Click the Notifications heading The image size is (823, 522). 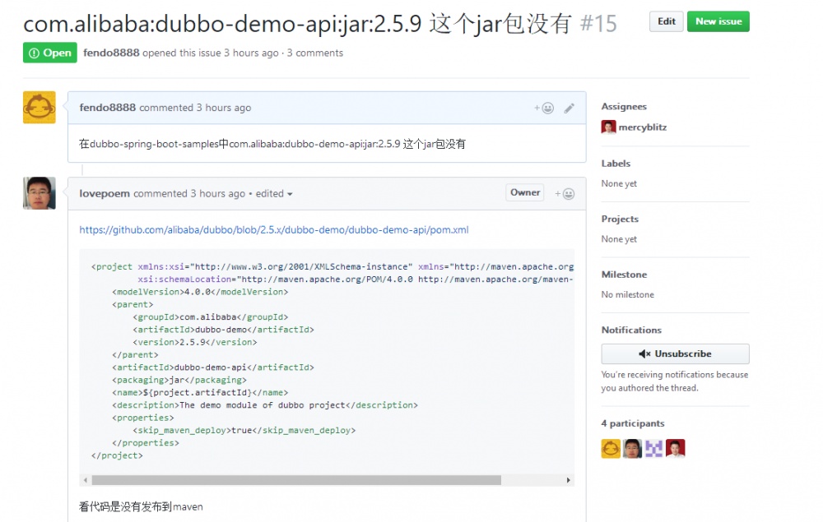[631, 330]
